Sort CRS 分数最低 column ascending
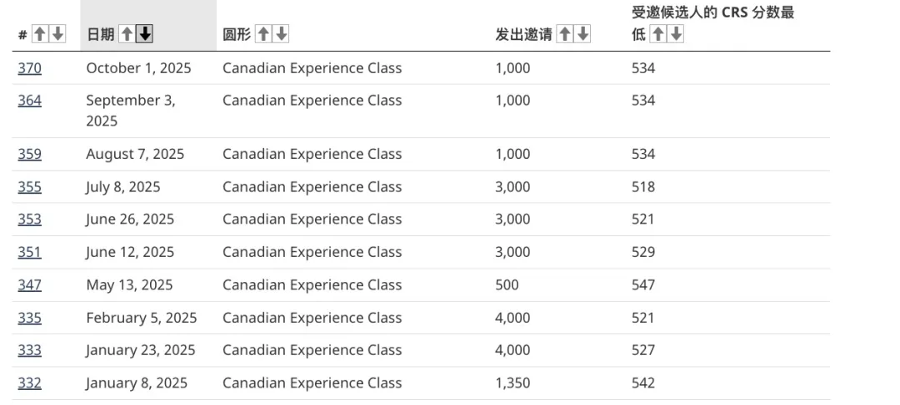This screenshot has width=900, height=405. (657, 34)
